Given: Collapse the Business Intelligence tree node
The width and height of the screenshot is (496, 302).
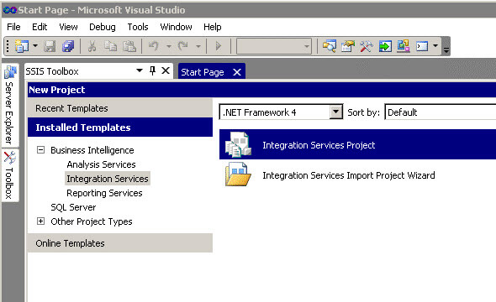Looking at the screenshot, I should [41, 149].
